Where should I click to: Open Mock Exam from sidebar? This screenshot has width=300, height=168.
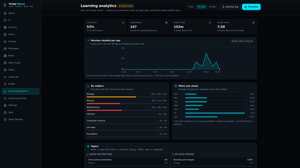click(20, 63)
